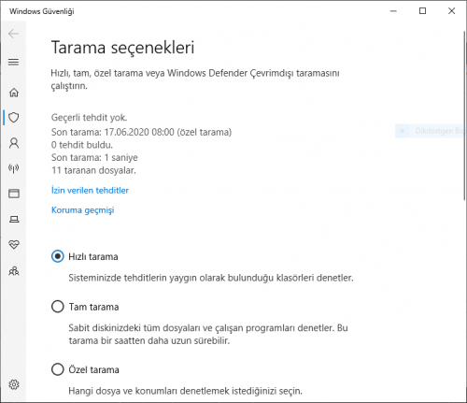Go back with the back arrow

(13, 34)
